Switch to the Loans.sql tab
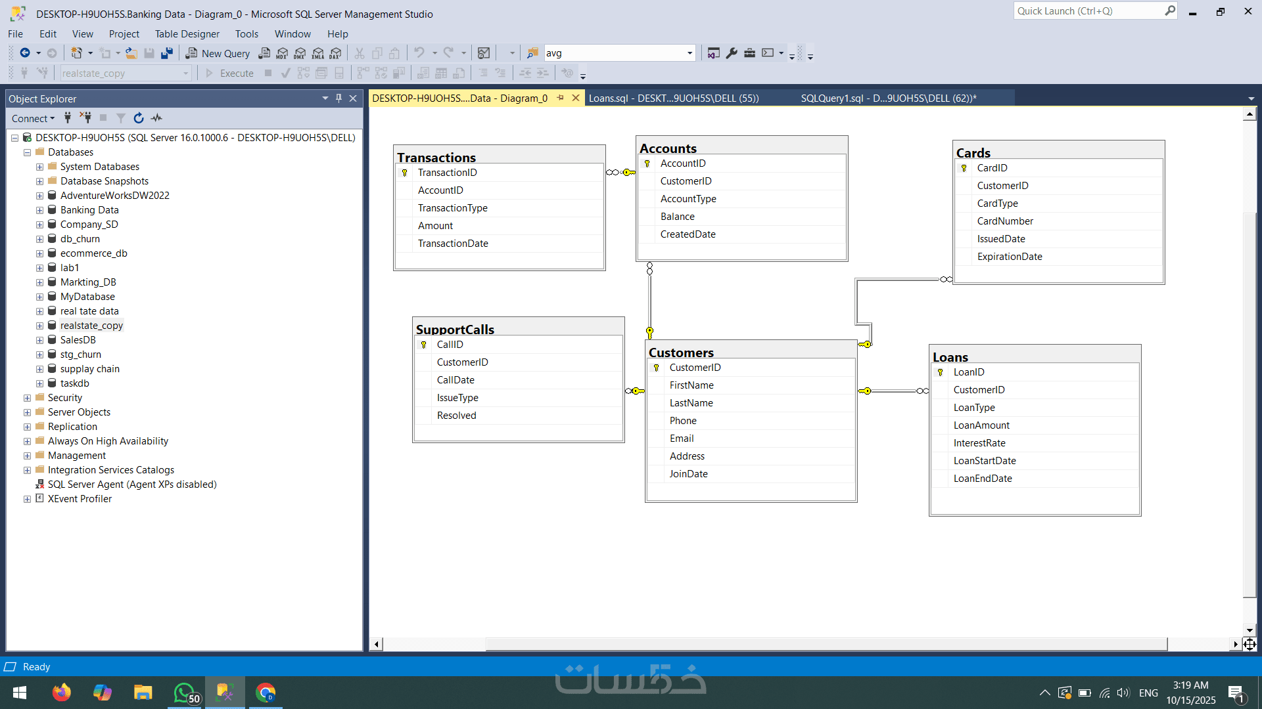The height and width of the screenshot is (709, 1262). (x=673, y=98)
